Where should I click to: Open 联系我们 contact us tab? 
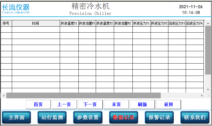click(195, 118)
